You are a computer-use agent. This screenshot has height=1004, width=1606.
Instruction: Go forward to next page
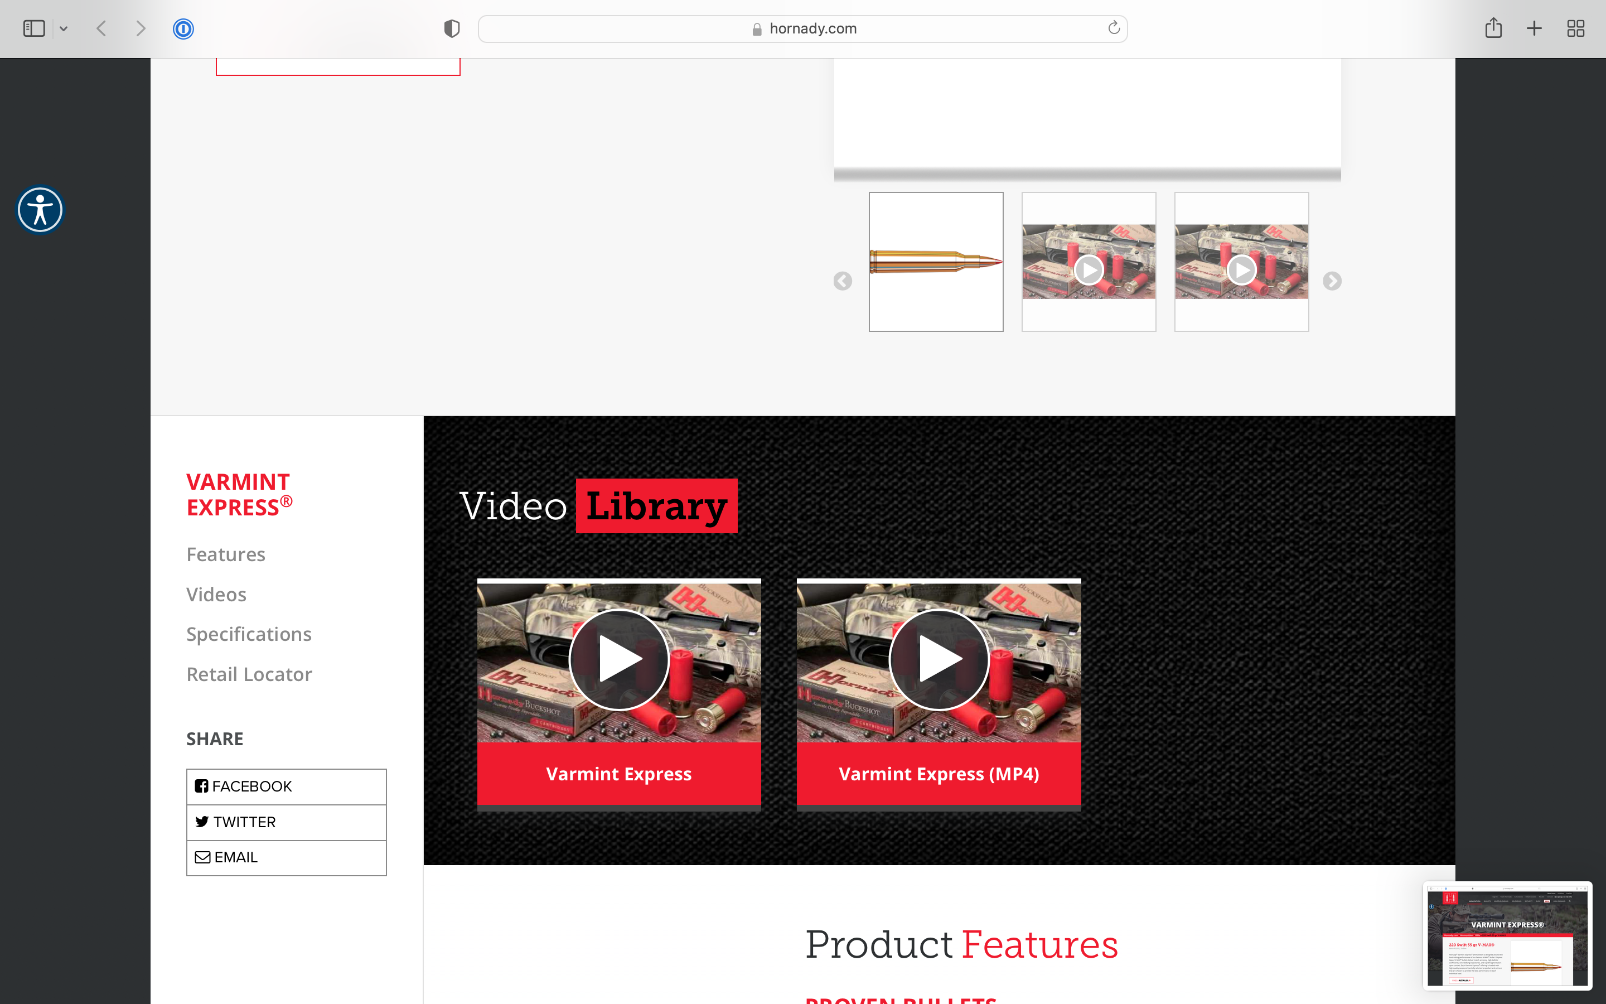[140, 28]
